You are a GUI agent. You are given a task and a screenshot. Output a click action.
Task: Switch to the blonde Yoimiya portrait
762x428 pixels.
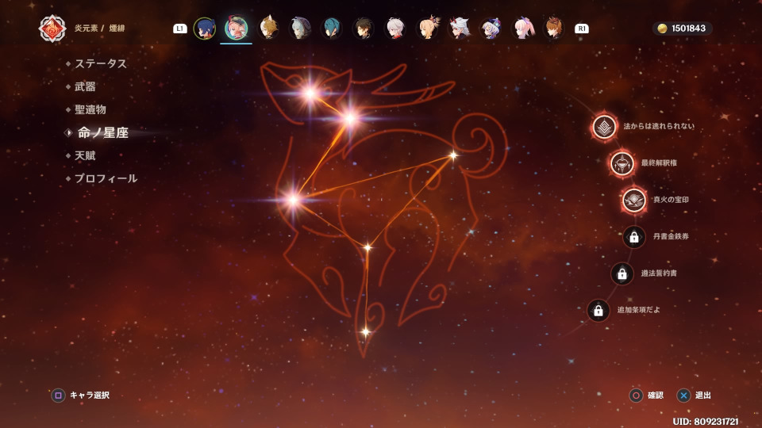tap(428, 29)
